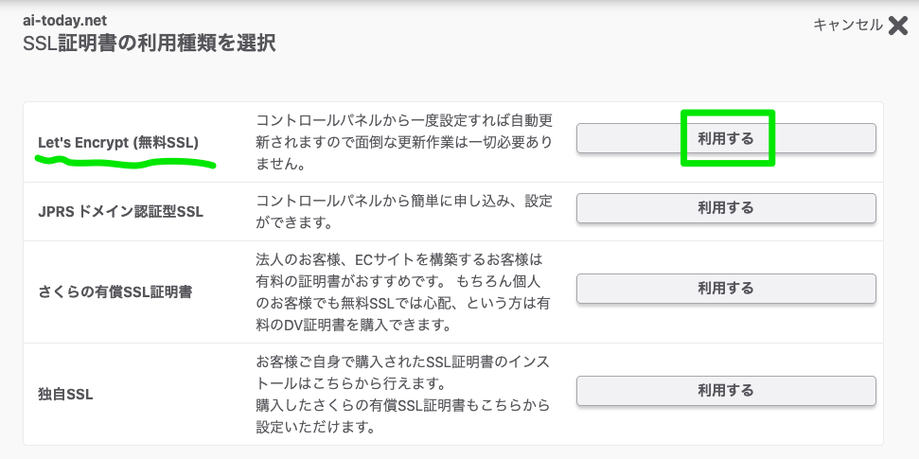Click the キャンセル text label
This screenshot has width=919, height=459.
[847, 26]
